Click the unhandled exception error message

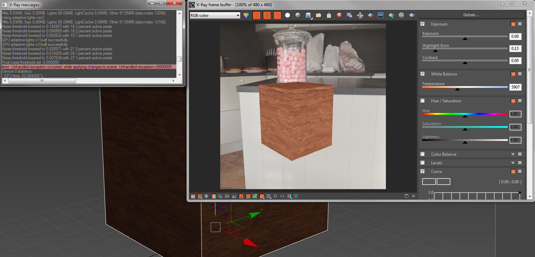(x=89, y=67)
